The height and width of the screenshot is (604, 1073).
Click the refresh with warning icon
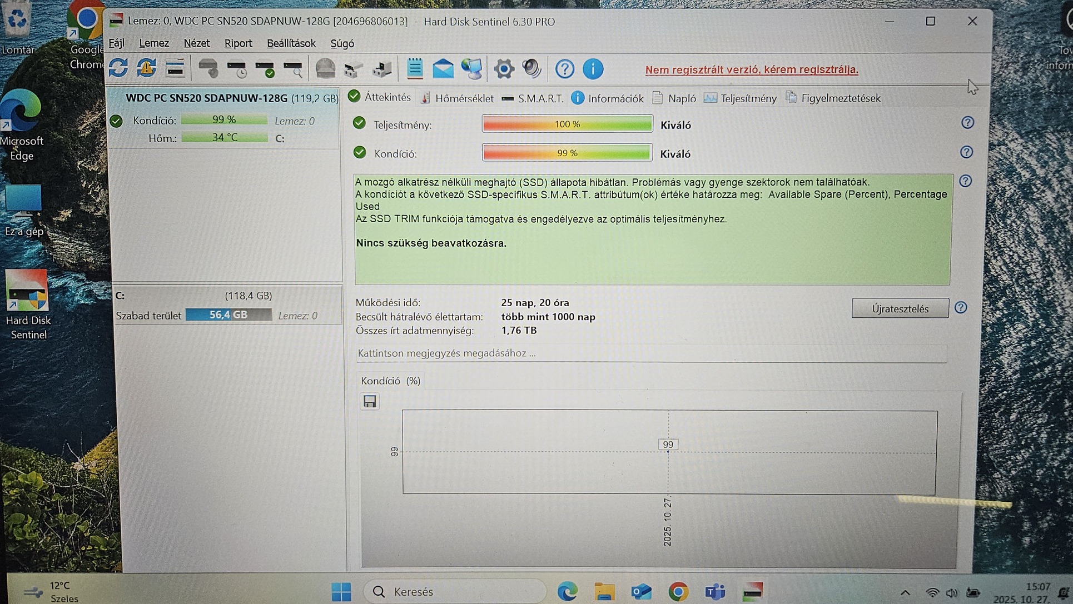(x=147, y=68)
